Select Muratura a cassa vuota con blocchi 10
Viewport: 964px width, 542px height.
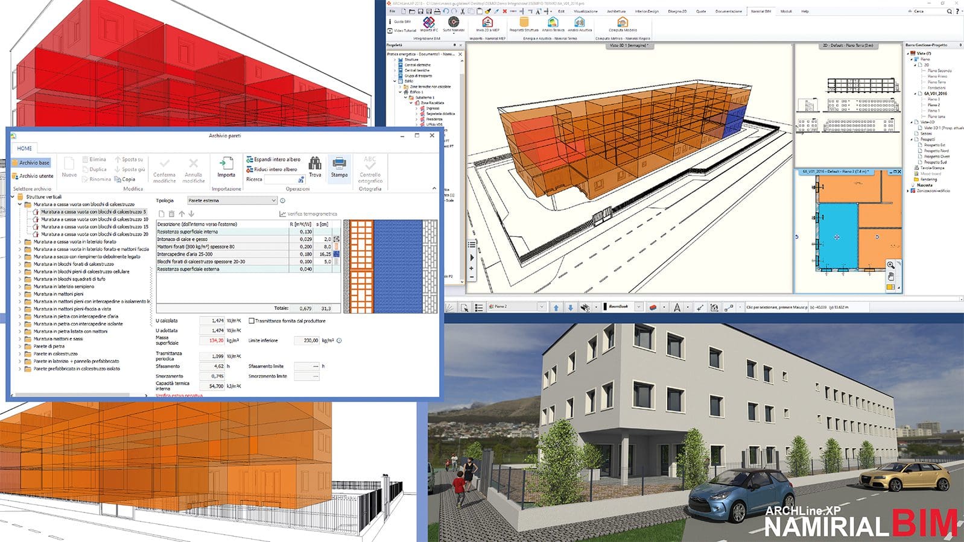(94, 219)
